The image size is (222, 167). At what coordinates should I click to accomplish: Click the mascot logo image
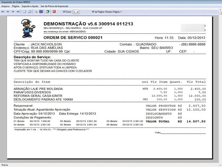coord(28,28)
